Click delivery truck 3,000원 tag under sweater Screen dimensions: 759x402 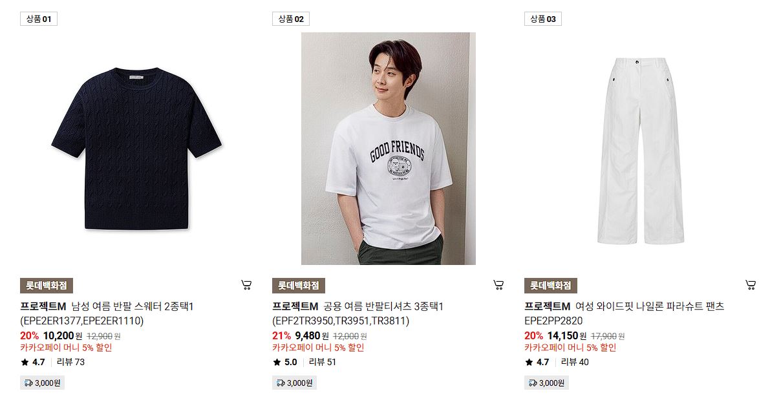(x=42, y=383)
